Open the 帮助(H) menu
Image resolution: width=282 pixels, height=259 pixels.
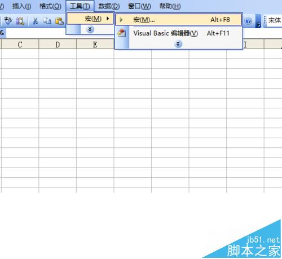pos(170,6)
